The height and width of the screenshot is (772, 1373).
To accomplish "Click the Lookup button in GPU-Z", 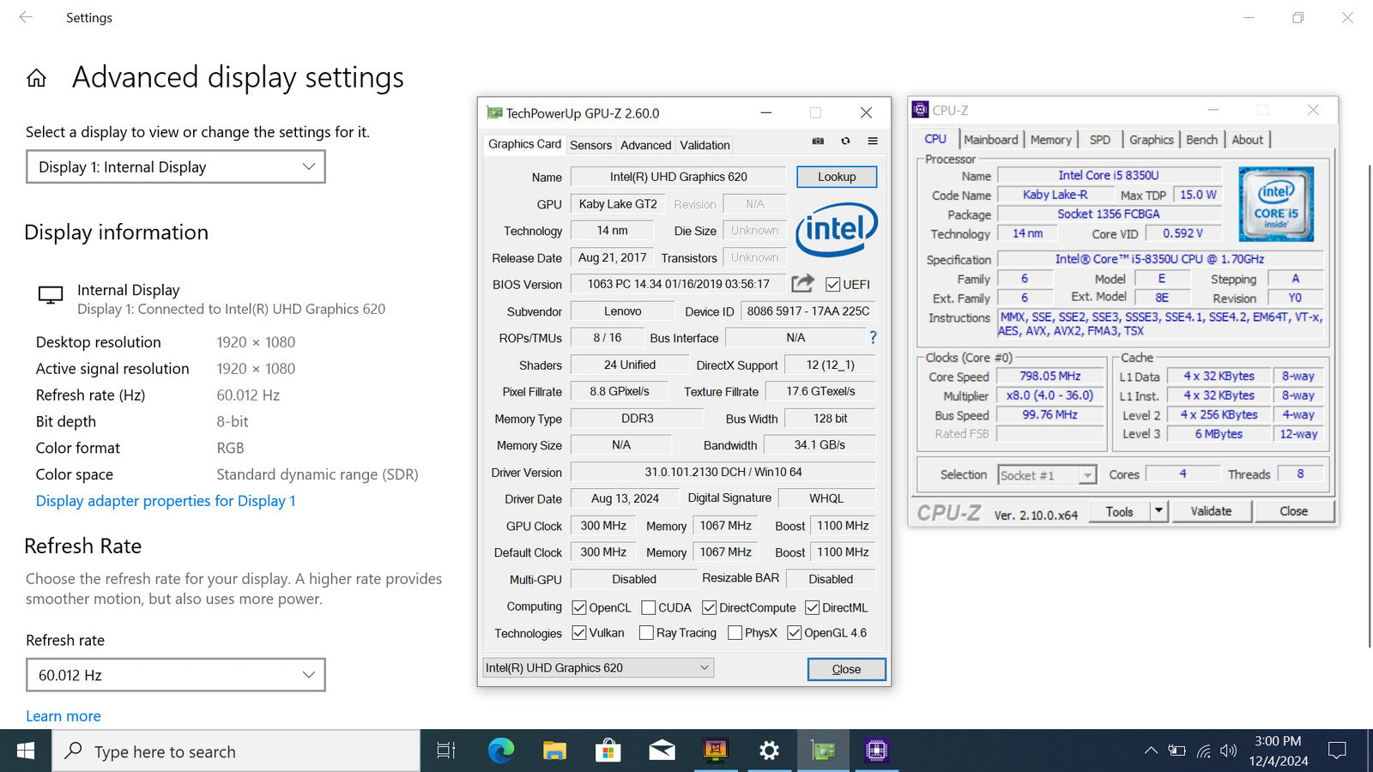I will (837, 177).
